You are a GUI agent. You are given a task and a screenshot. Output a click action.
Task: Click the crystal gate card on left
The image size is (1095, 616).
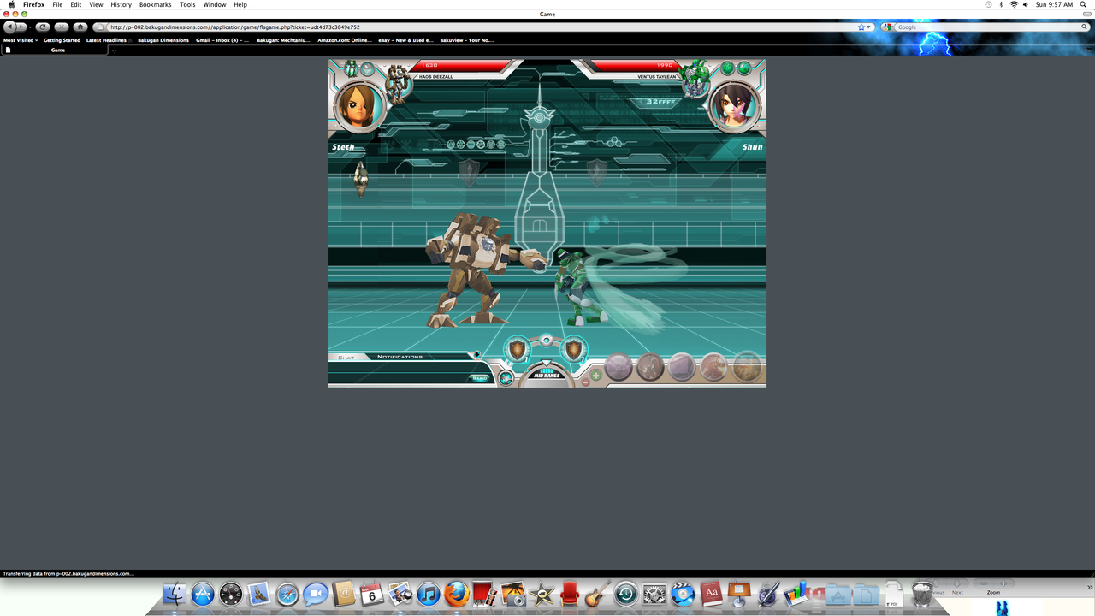tap(361, 178)
